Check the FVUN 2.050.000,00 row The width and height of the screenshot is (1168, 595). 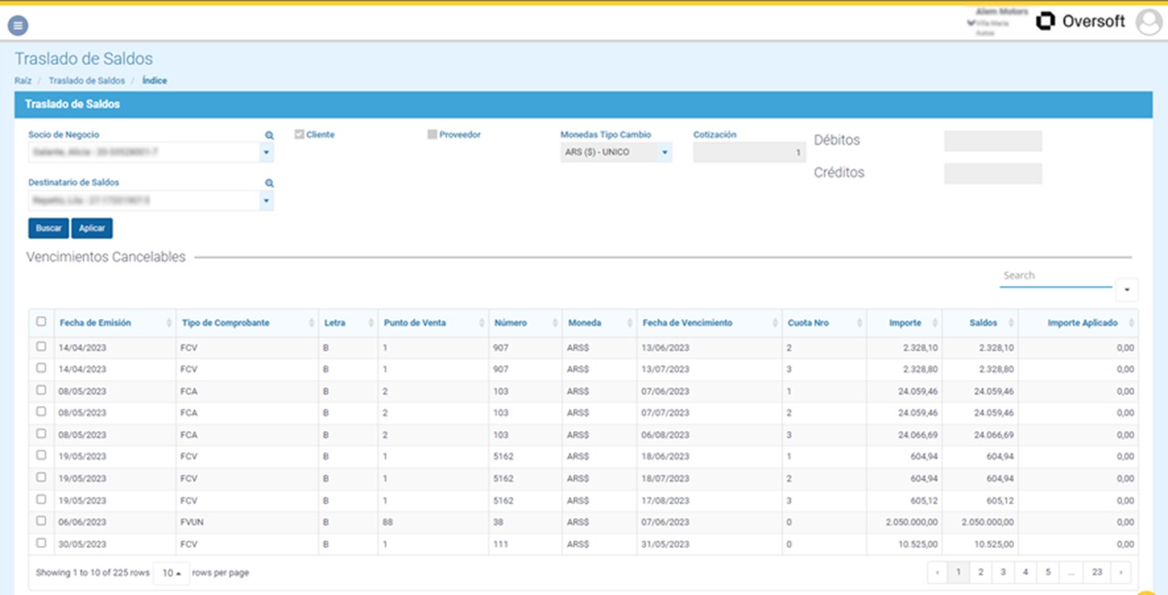tap(41, 521)
